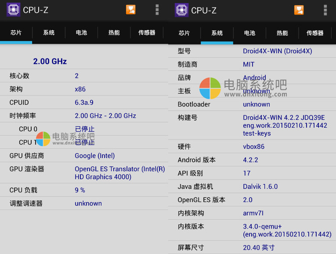The width and height of the screenshot is (336, 254).
Task: Click 时钟频率 value 2.00 GHz - 2.00 GHz
Action: click(x=105, y=116)
